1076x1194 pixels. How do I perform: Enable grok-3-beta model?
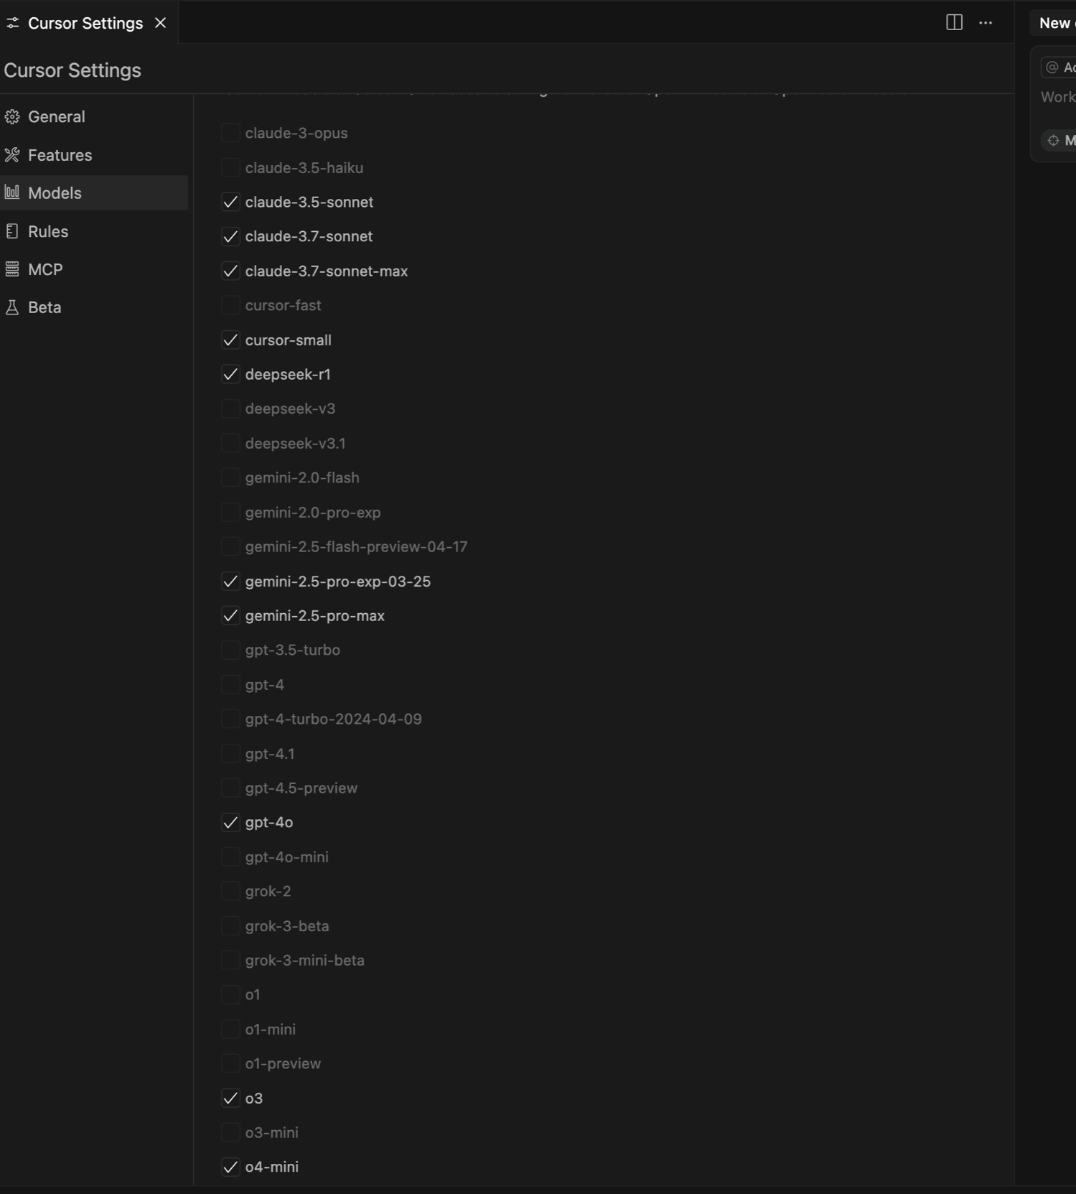[x=230, y=925]
